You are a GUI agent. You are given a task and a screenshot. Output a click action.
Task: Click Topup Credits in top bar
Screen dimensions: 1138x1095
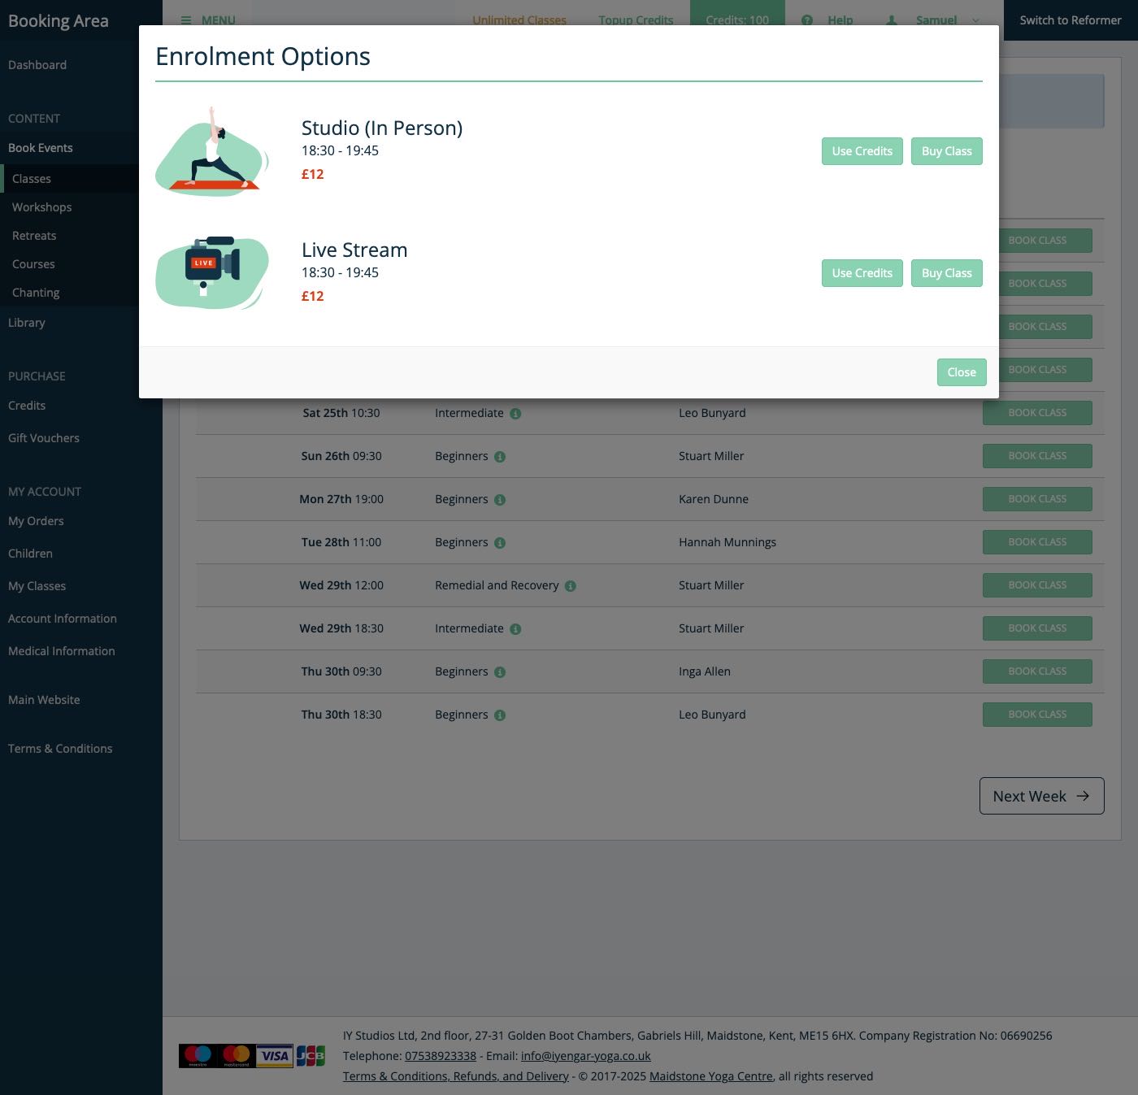tap(636, 20)
